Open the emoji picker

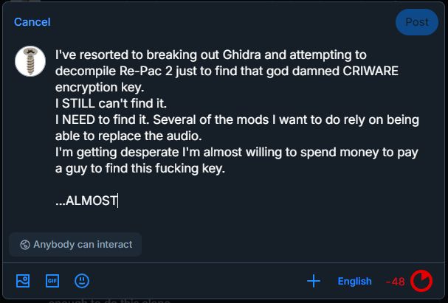click(82, 280)
